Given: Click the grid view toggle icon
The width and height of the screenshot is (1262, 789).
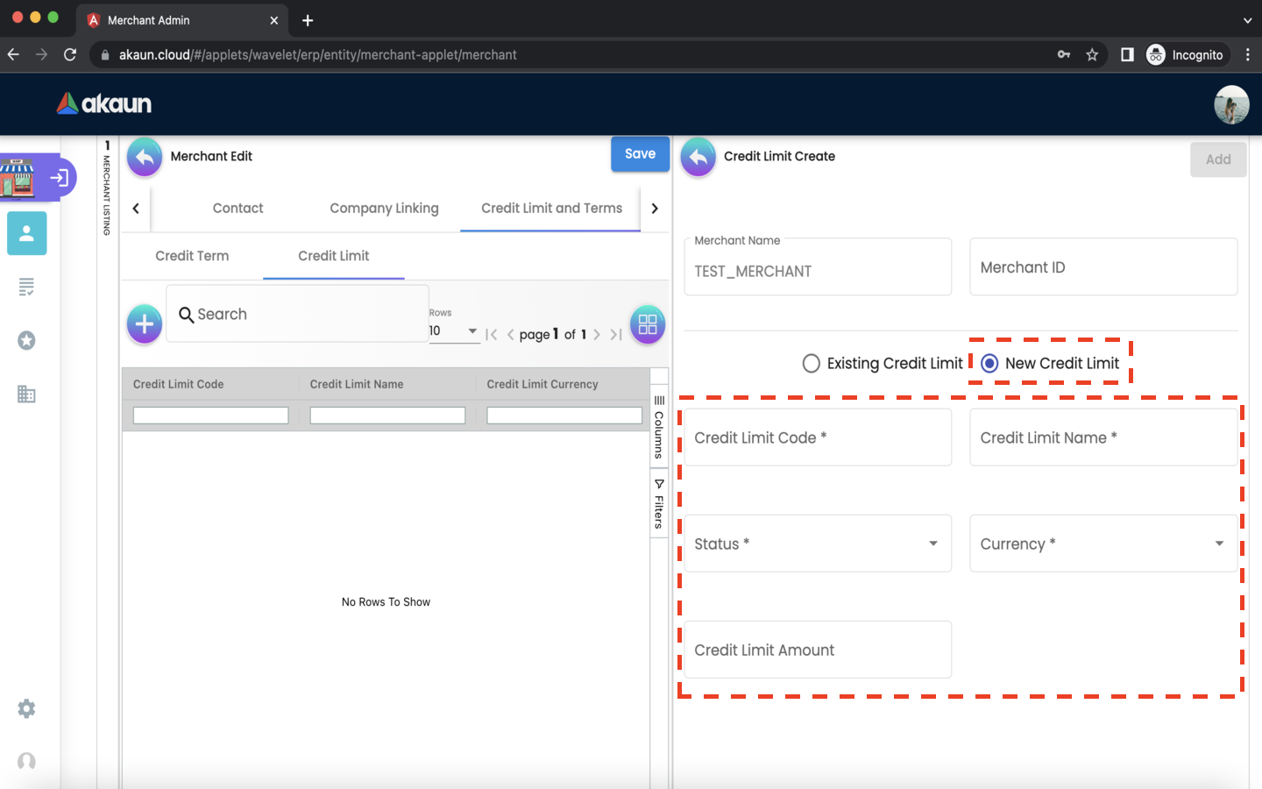Looking at the screenshot, I should pos(648,324).
